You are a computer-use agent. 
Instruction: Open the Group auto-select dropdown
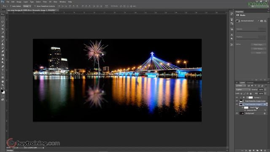[27, 6]
